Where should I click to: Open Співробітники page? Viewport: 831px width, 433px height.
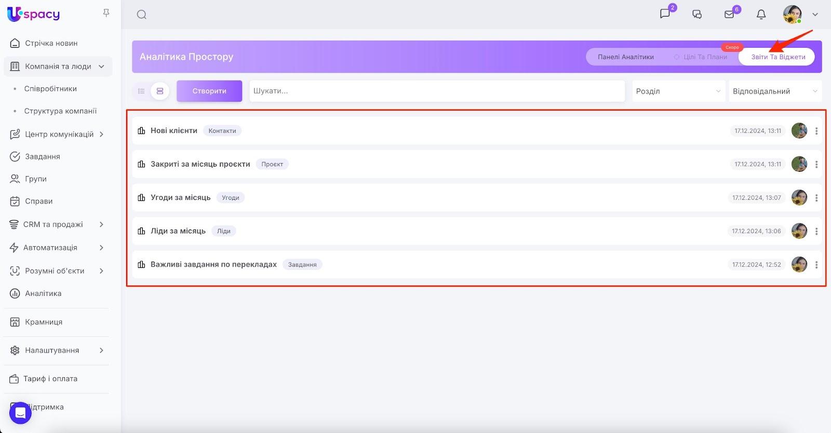50,89
